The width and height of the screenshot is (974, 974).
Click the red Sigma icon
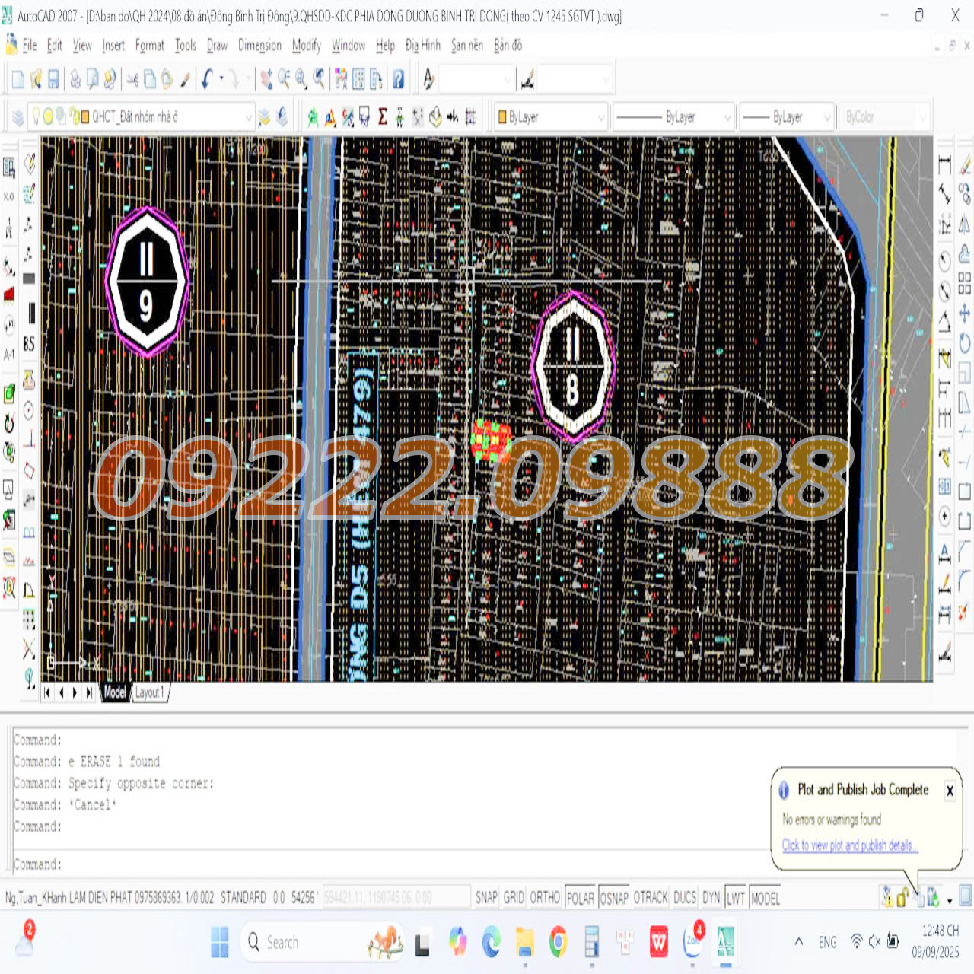pyautogui.click(x=382, y=117)
